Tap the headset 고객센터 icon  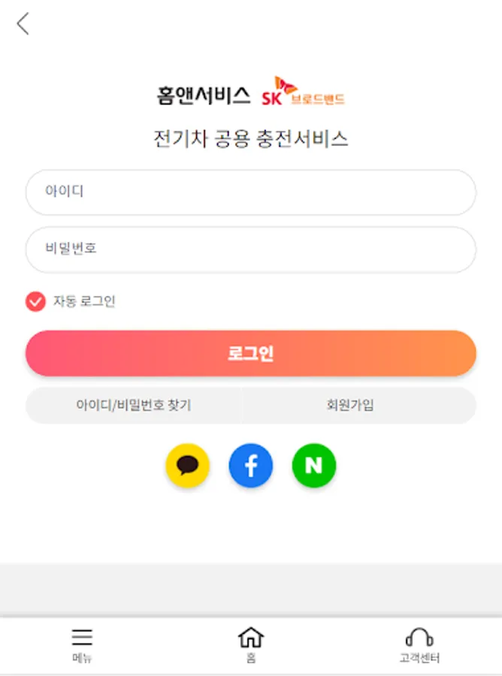coord(419,638)
